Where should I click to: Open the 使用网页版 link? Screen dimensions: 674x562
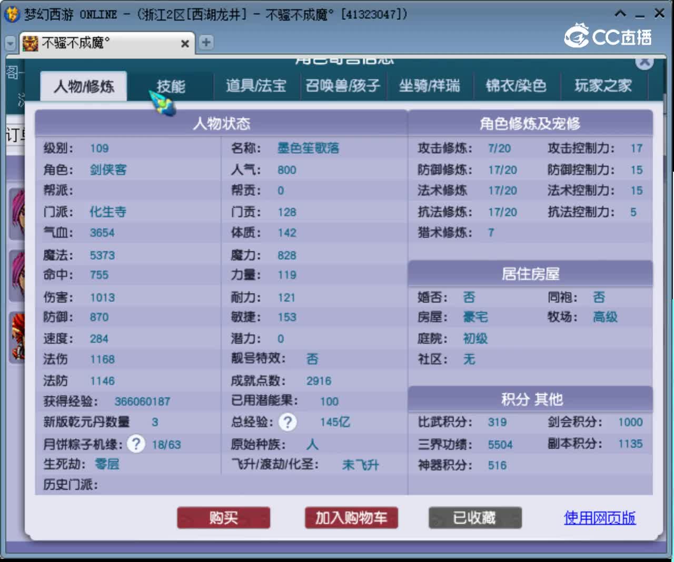click(x=600, y=518)
